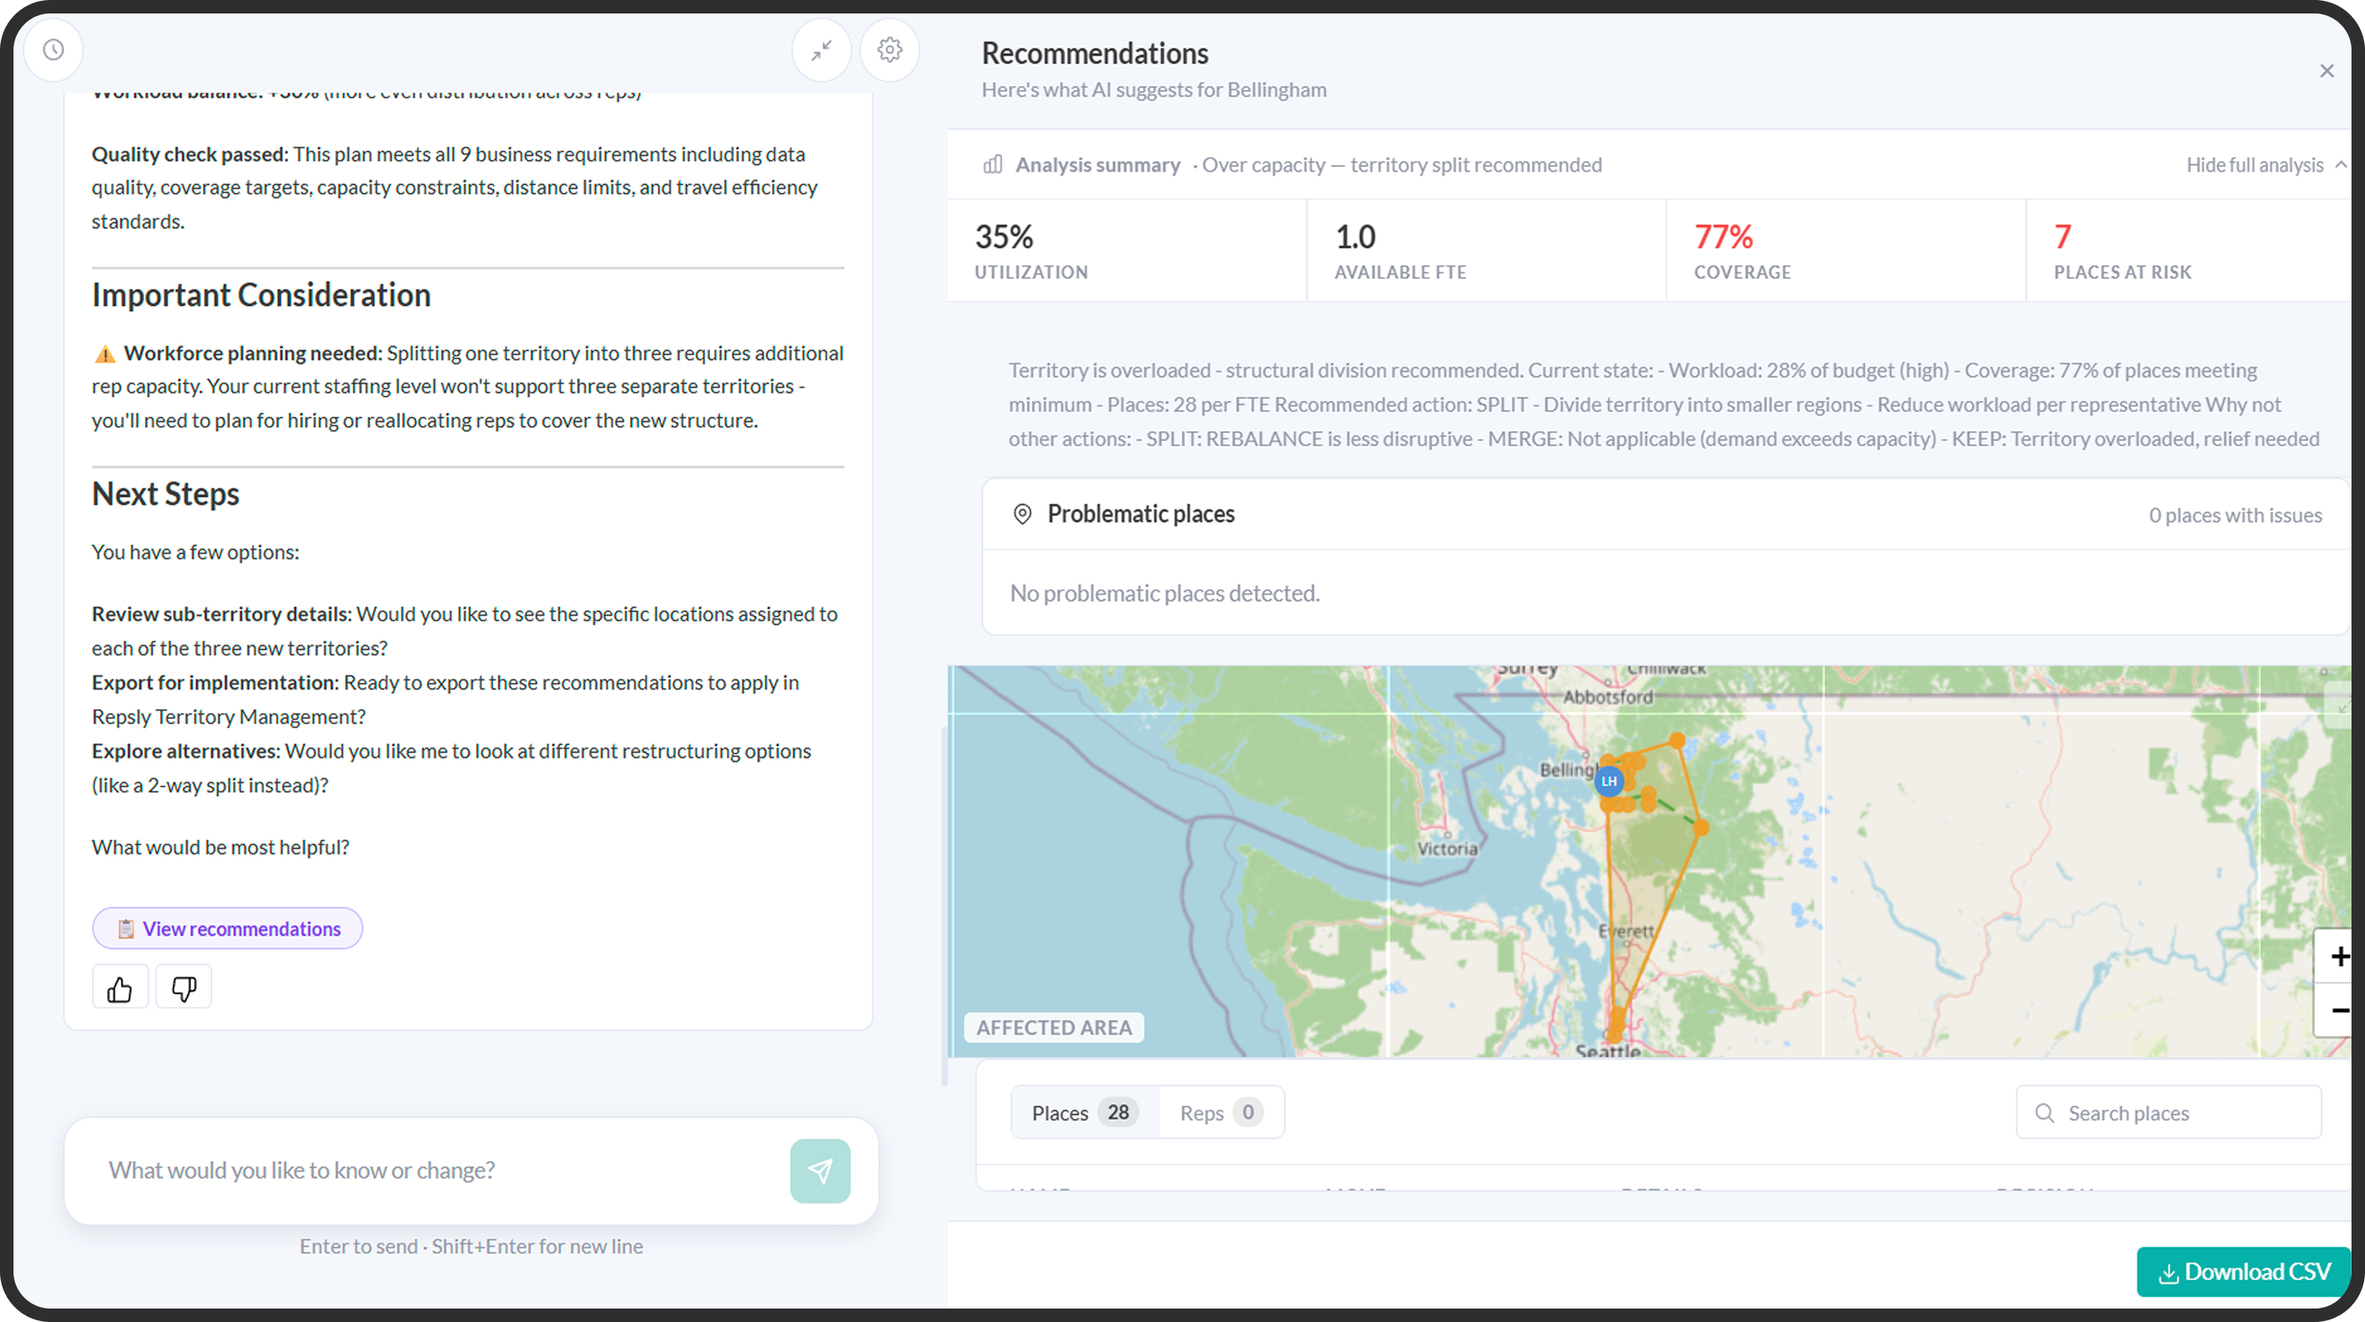Give thumbs up feedback on the response

(x=120, y=988)
